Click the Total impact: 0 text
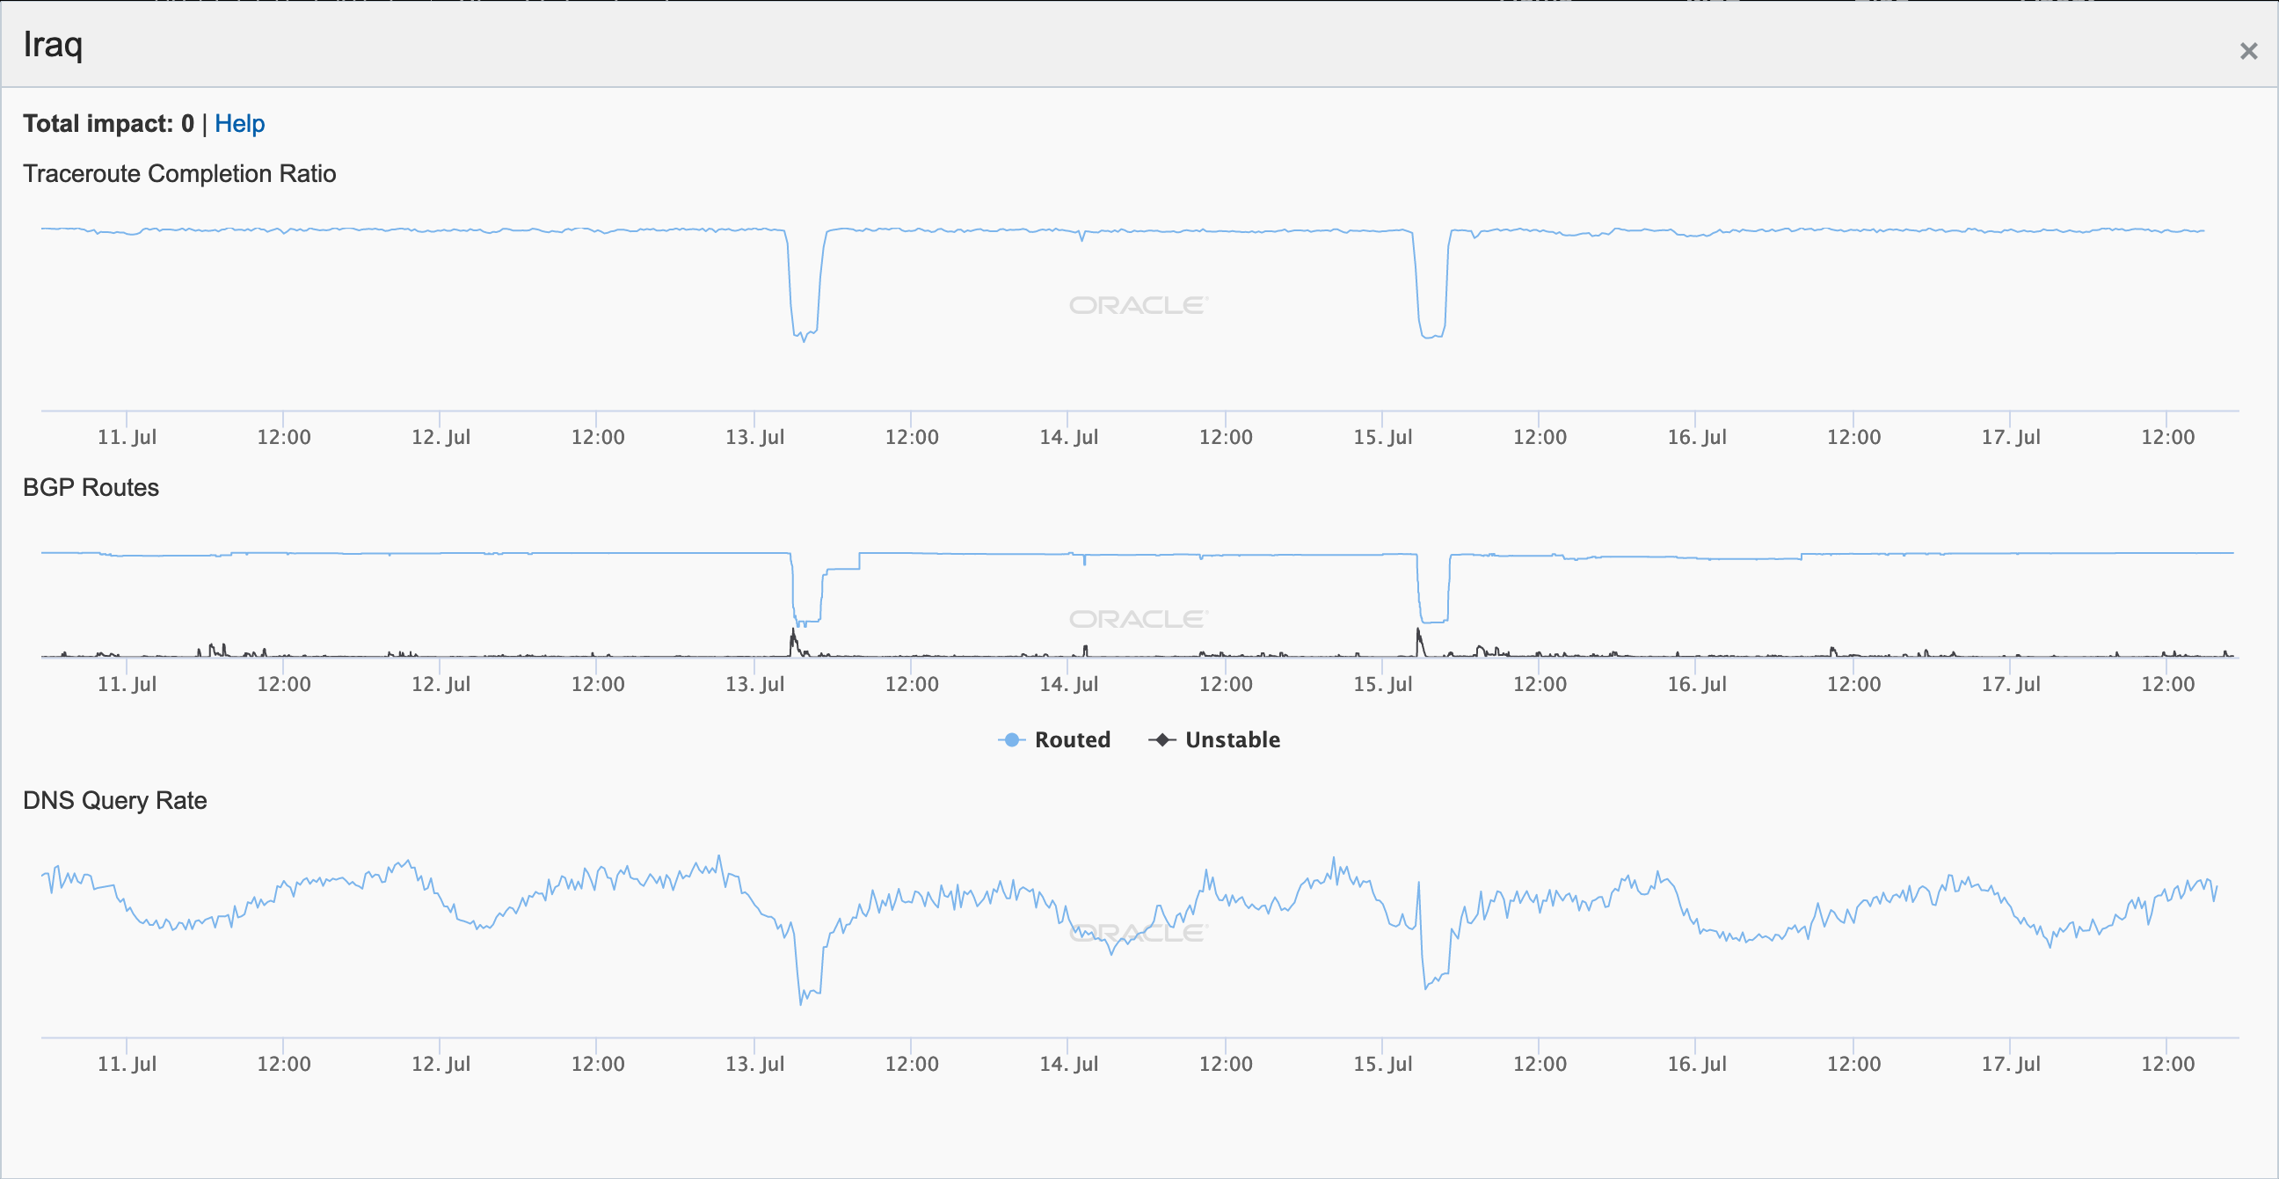Image resolution: width=2279 pixels, height=1179 pixels. [108, 124]
